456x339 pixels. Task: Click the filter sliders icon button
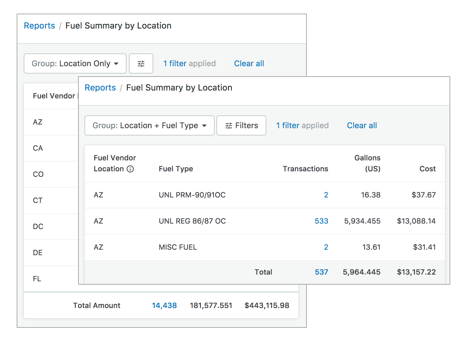tap(141, 64)
